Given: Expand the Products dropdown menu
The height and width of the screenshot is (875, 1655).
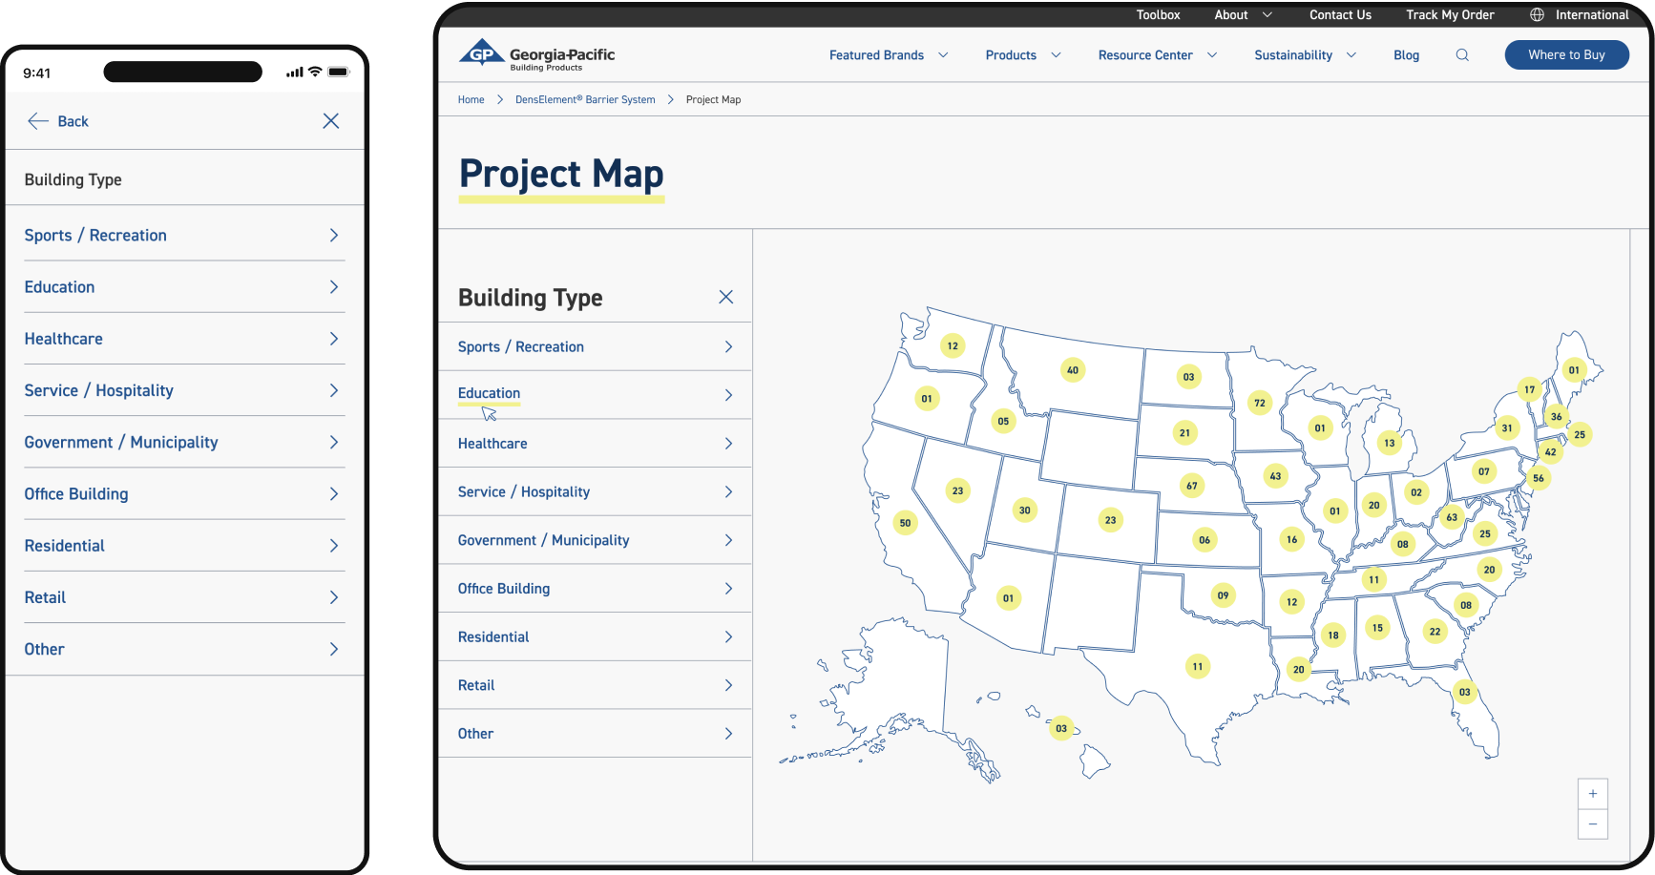Looking at the screenshot, I should [x=1023, y=55].
